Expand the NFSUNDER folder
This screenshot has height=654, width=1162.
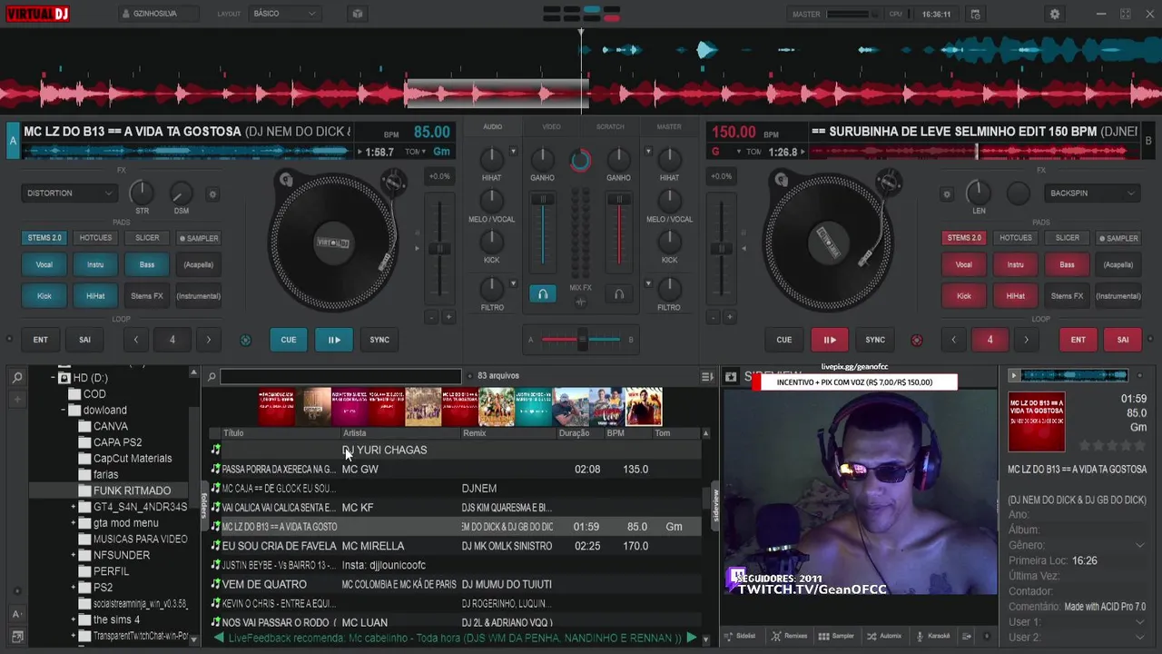pos(74,555)
